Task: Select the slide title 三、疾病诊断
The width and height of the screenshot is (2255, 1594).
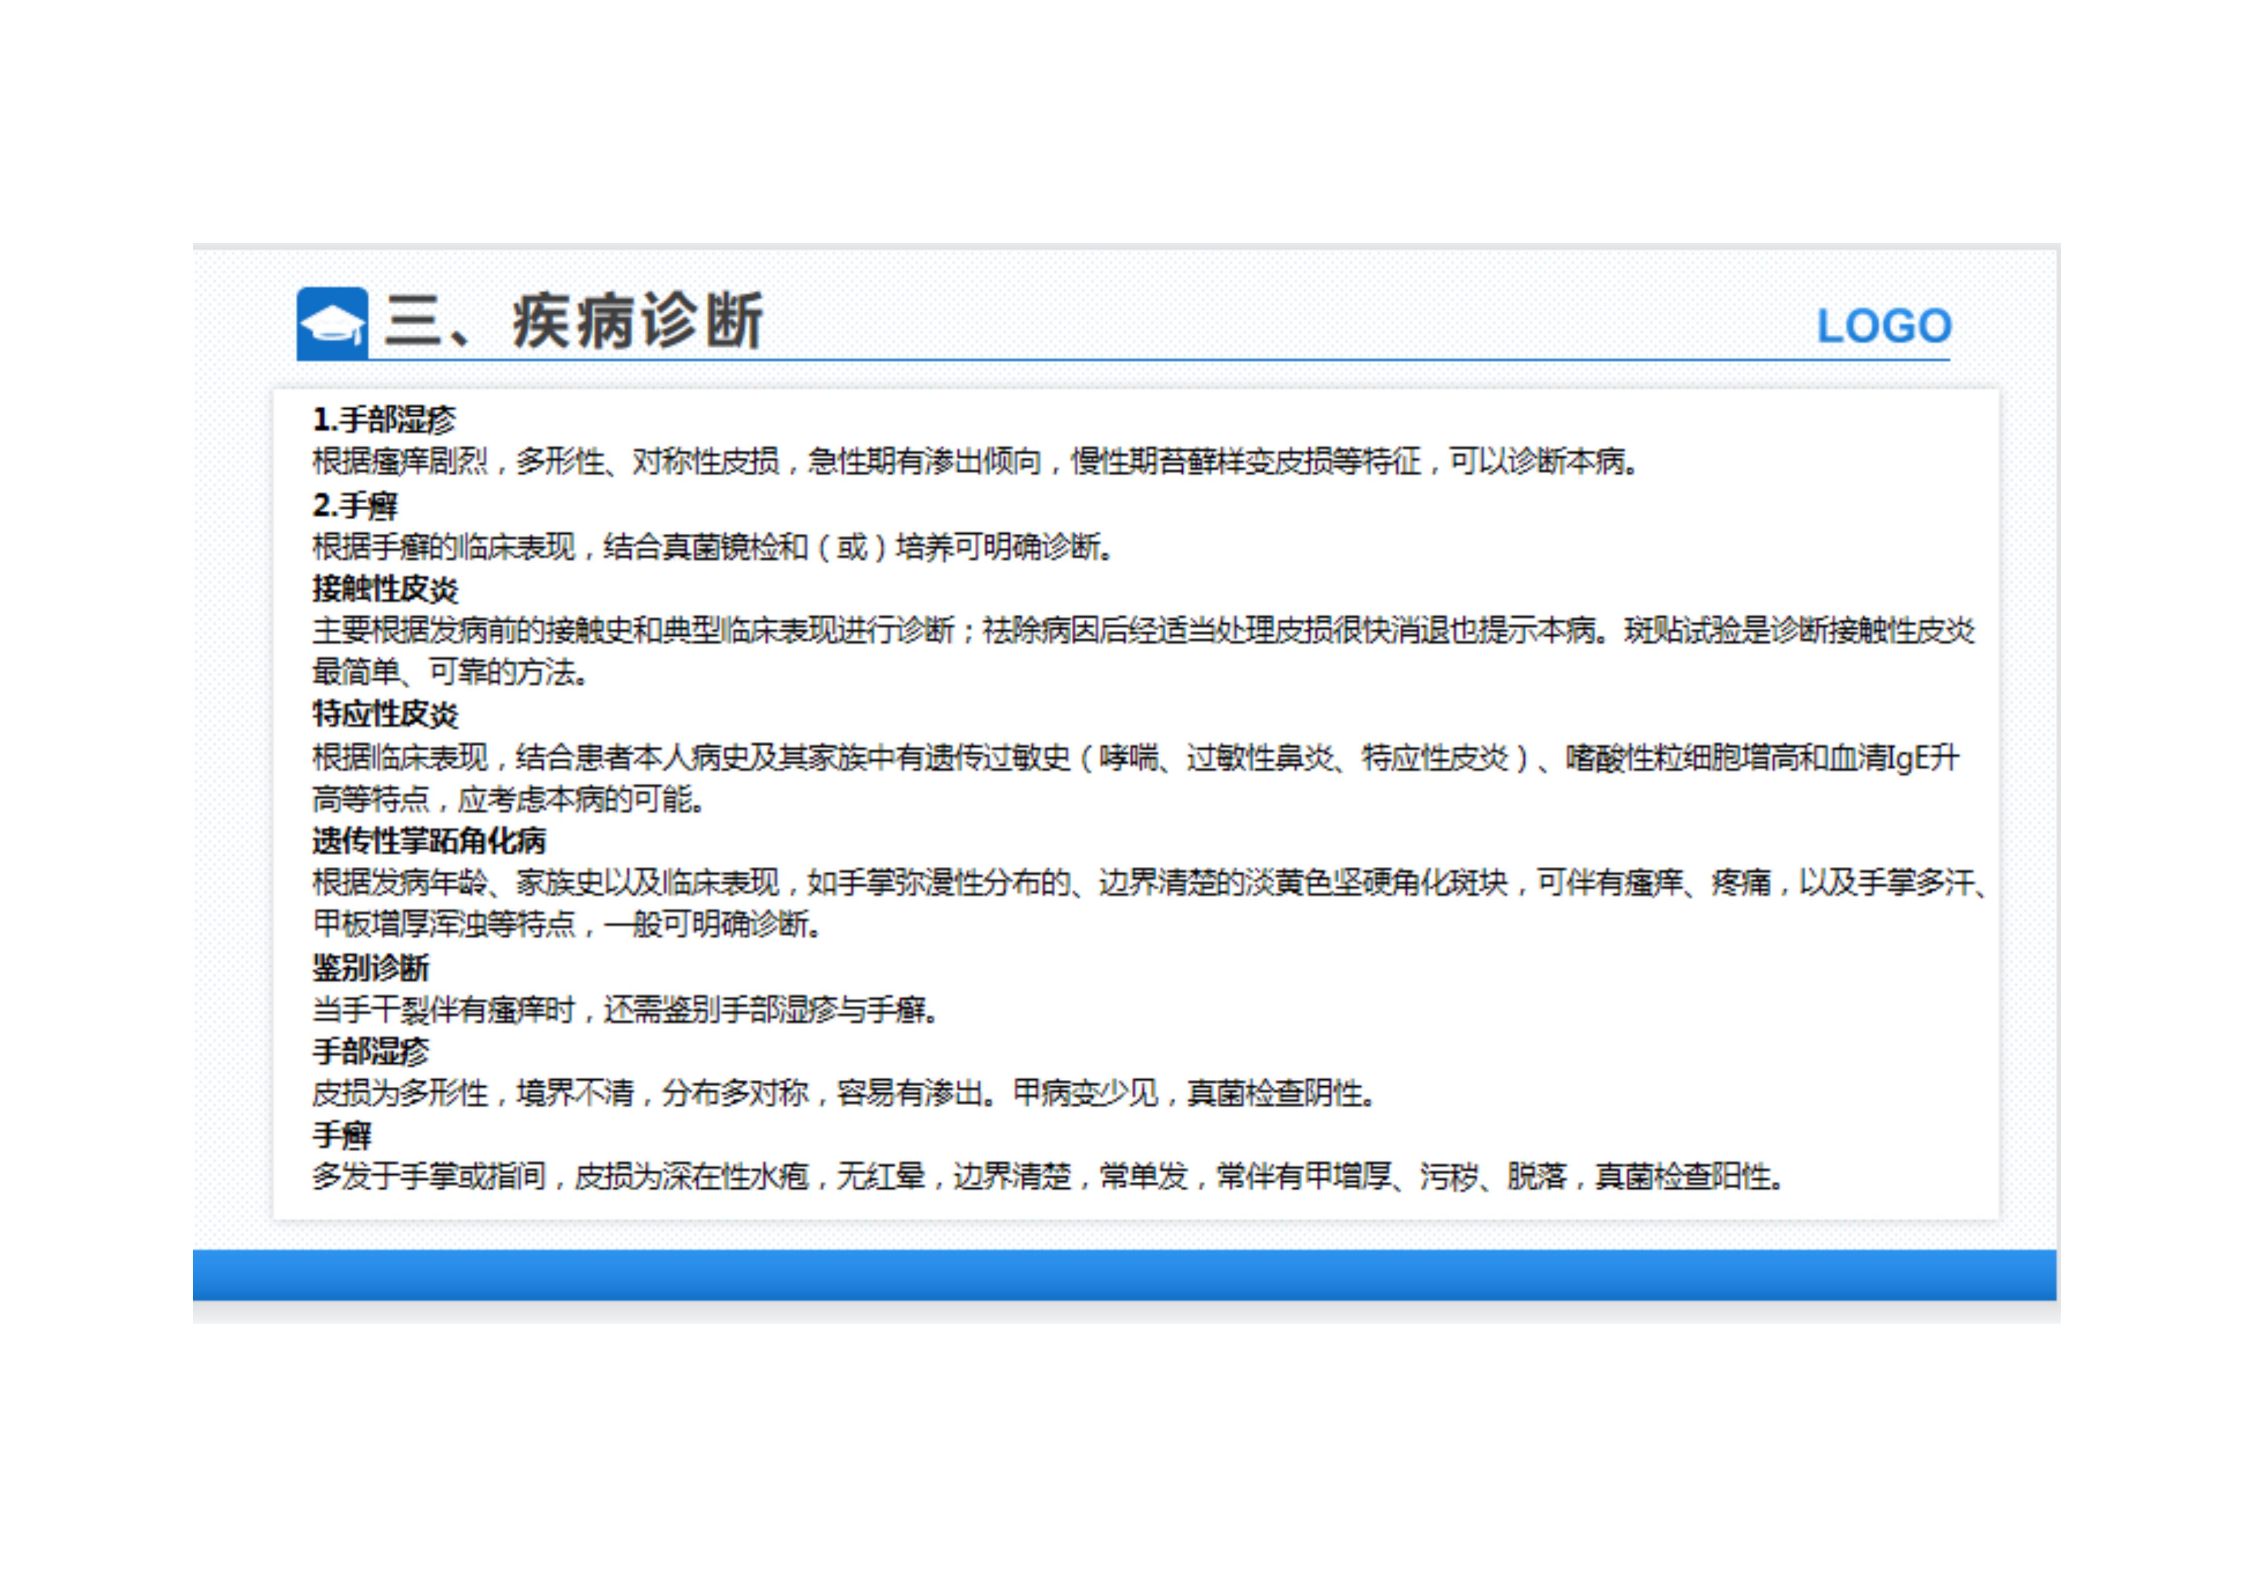Action: [574, 320]
